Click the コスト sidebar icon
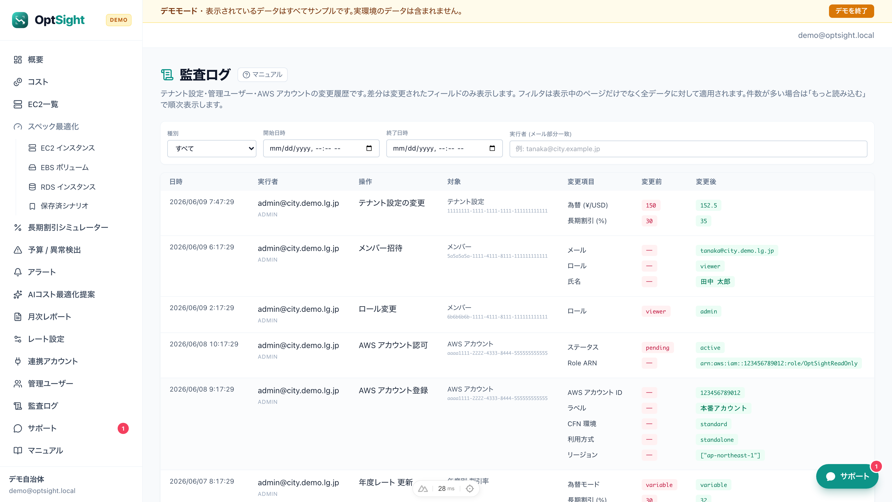Image resolution: width=892 pixels, height=502 pixels. [x=18, y=82]
